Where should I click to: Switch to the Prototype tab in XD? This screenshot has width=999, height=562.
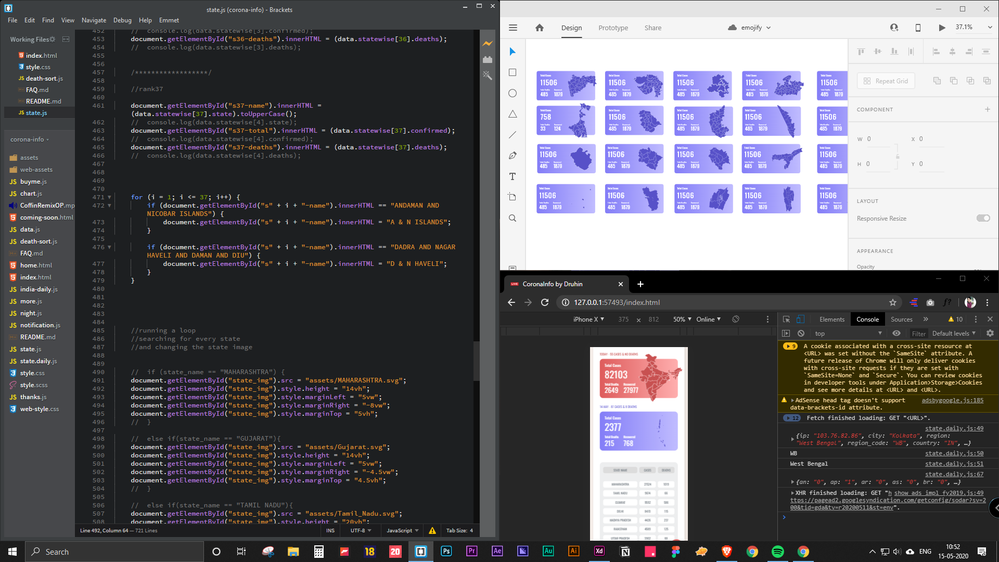click(613, 28)
